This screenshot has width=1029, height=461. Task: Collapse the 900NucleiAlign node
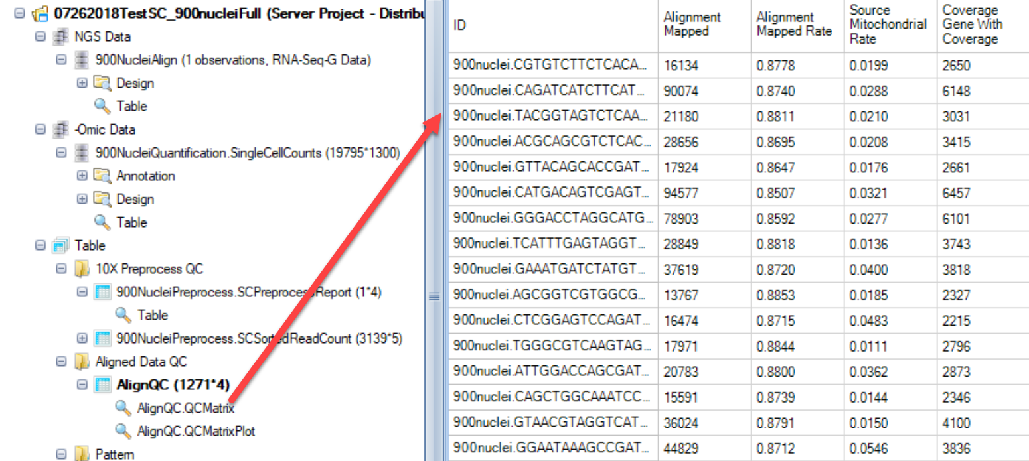click(x=61, y=60)
